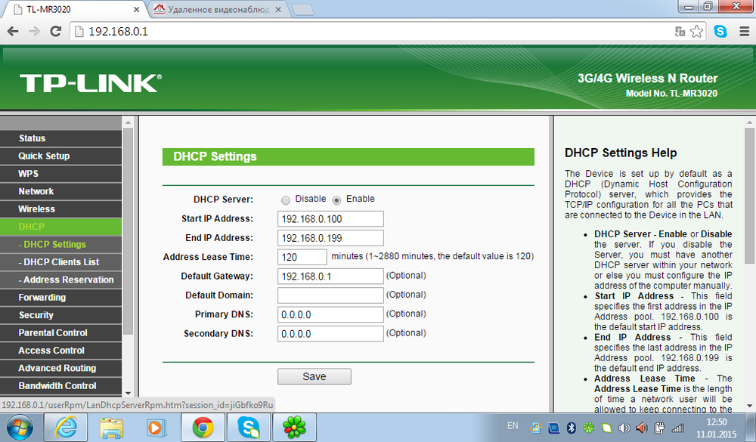Click the translate page icon in address bar
Image resolution: width=756 pixels, height=442 pixels.
(x=680, y=31)
